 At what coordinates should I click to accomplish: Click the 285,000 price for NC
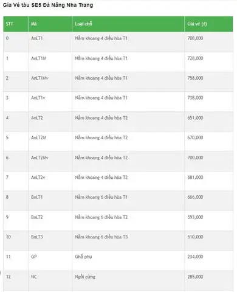[x=195, y=277]
